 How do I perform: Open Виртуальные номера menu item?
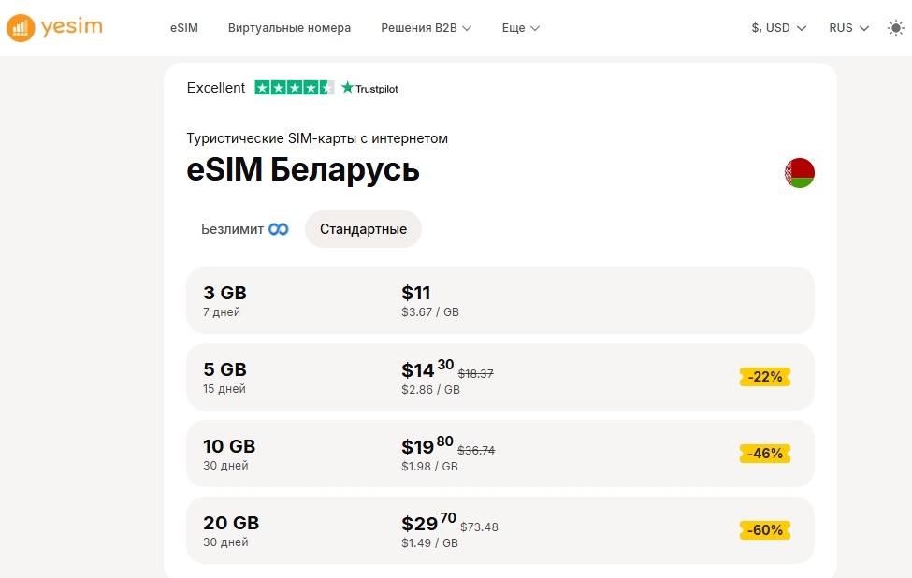tap(289, 28)
